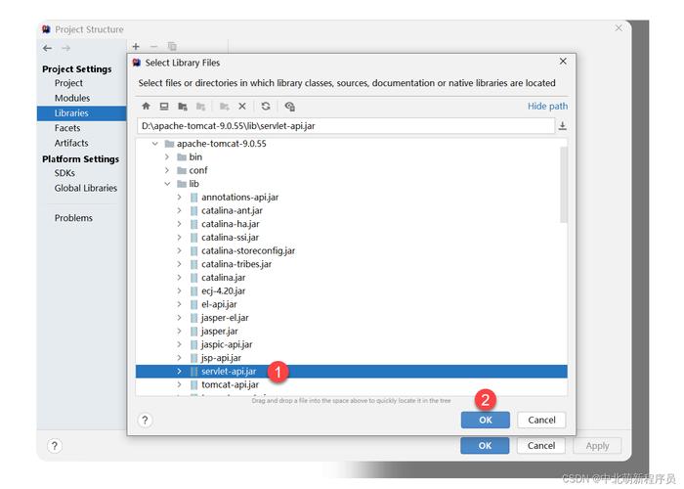Navigate forward arrow in Project Structure
684x489 pixels.
click(65, 48)
